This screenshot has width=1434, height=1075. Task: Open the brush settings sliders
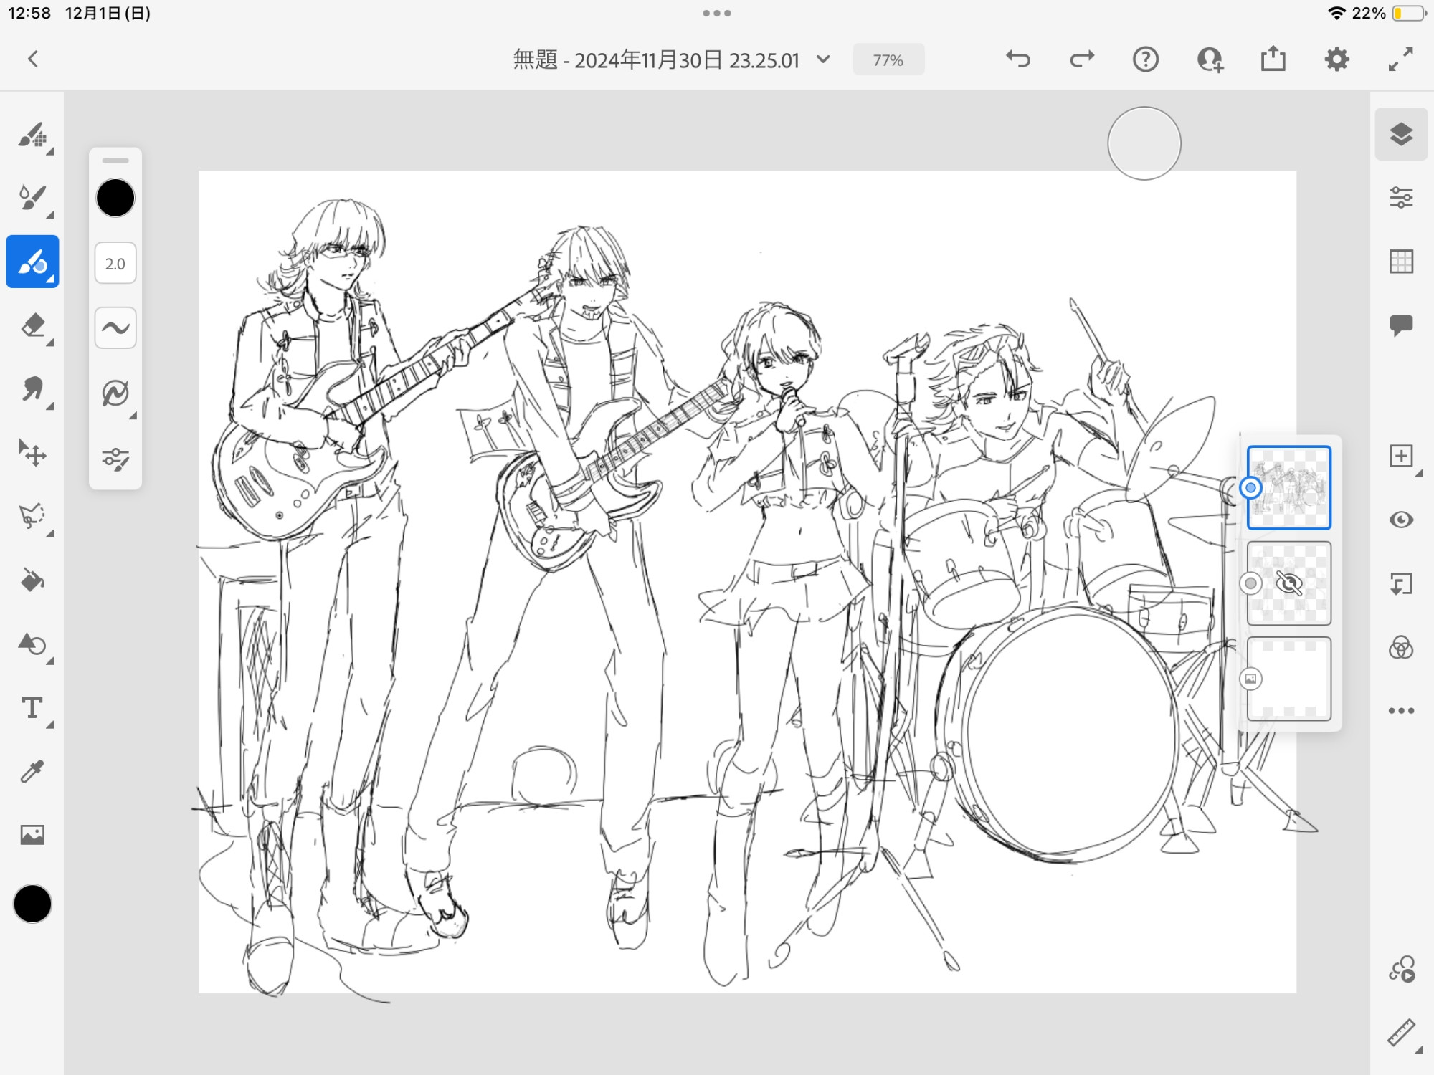pos(115,459)
